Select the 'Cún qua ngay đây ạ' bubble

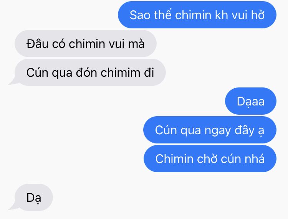click(x=210, y=130)
